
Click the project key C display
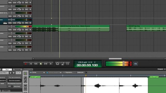point(95,62)
